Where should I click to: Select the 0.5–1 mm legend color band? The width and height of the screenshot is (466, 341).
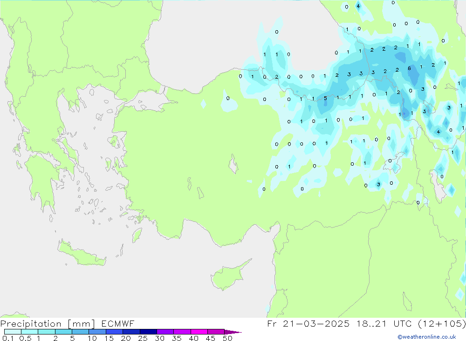(29, 332)
